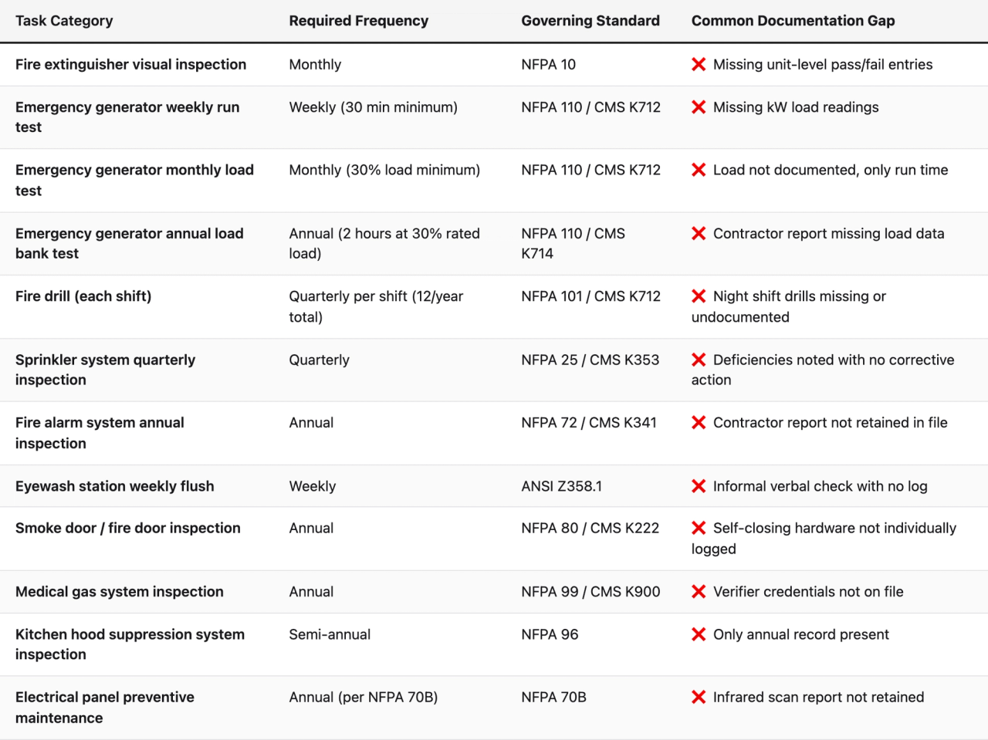Screen dimensions: 988x740
Task: Select the Semi-annual frequency cell
Action: (330, 634)
